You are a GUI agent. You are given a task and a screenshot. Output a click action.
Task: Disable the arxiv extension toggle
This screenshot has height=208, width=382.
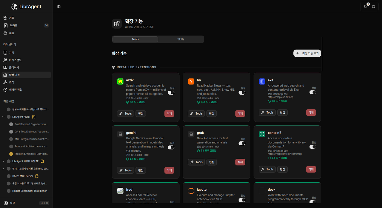click(171, 93)
